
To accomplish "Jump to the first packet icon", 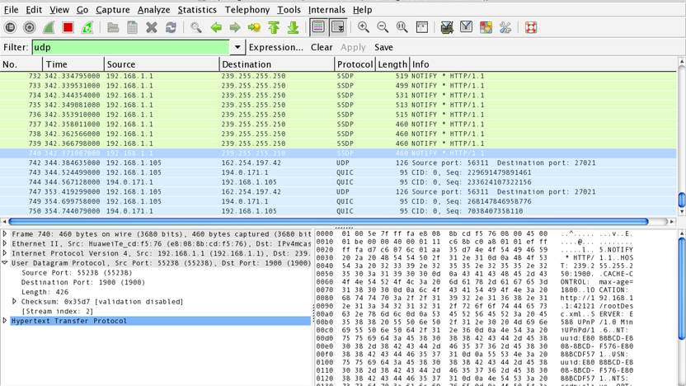I will [x=274, y=27].
